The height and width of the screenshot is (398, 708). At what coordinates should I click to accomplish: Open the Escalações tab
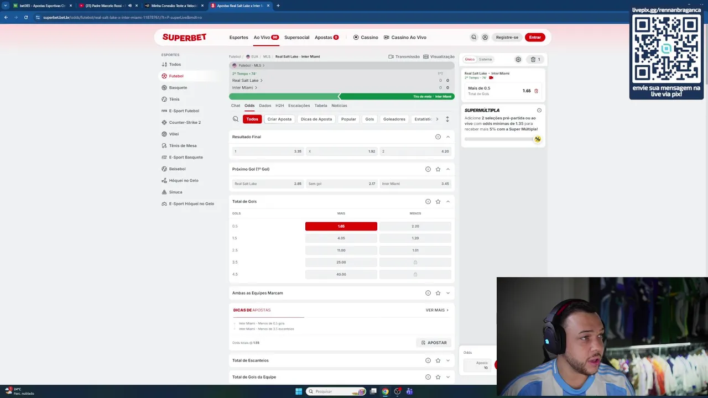[x=299, y=106]
